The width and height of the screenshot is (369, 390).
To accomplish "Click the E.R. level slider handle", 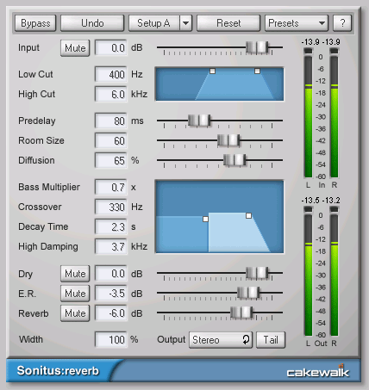I will (248, 293).
